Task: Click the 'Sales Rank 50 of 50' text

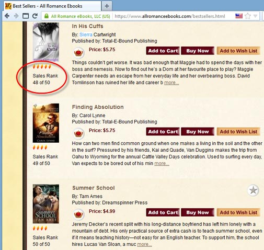Action: tap(45, 241)
